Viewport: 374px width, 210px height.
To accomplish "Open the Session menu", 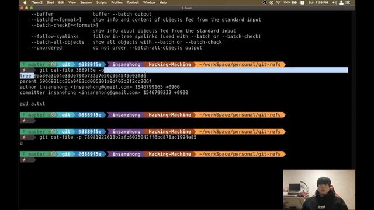I will click(86, 2).
